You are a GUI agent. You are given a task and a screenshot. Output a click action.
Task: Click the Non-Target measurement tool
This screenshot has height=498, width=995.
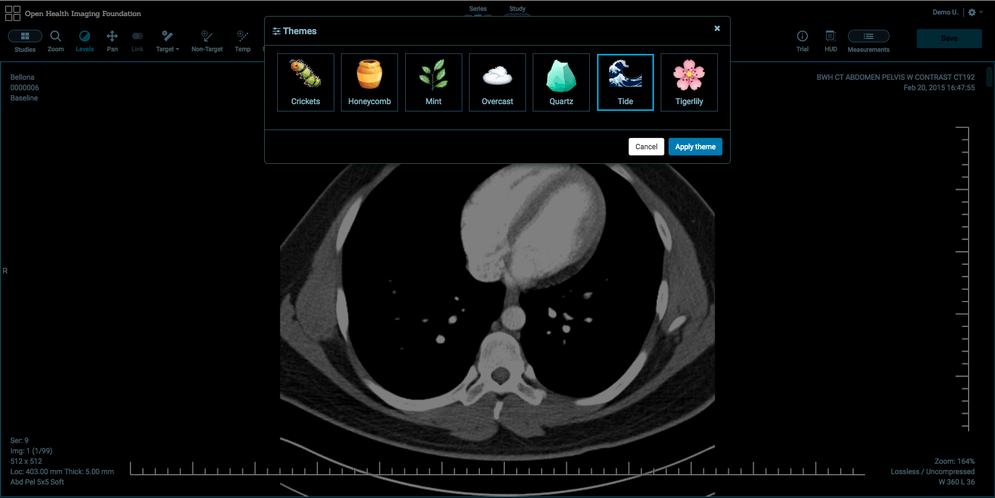point(207,41)
